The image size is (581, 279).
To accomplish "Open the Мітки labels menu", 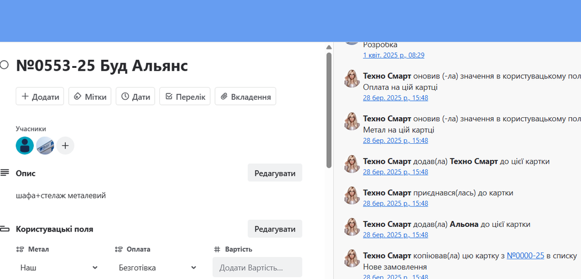I will pos(90,96).
